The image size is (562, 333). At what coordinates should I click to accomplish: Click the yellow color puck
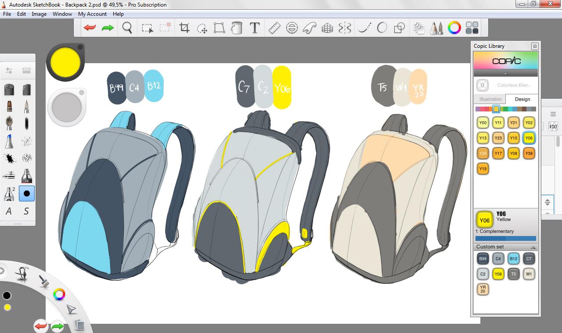65,62
